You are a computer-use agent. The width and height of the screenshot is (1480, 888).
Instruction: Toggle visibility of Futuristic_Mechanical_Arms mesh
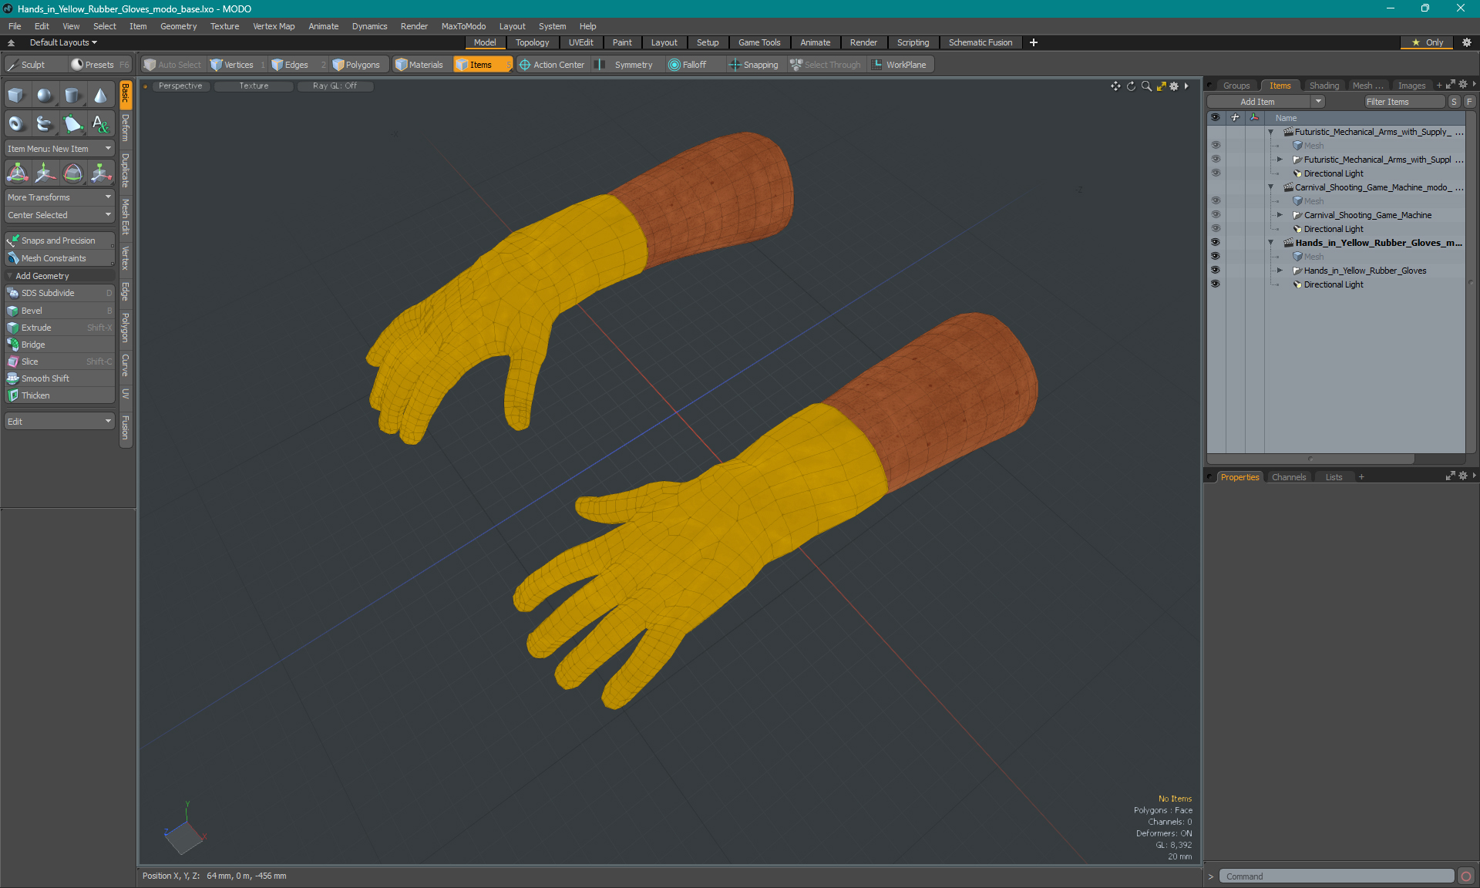coord(1215,145)
